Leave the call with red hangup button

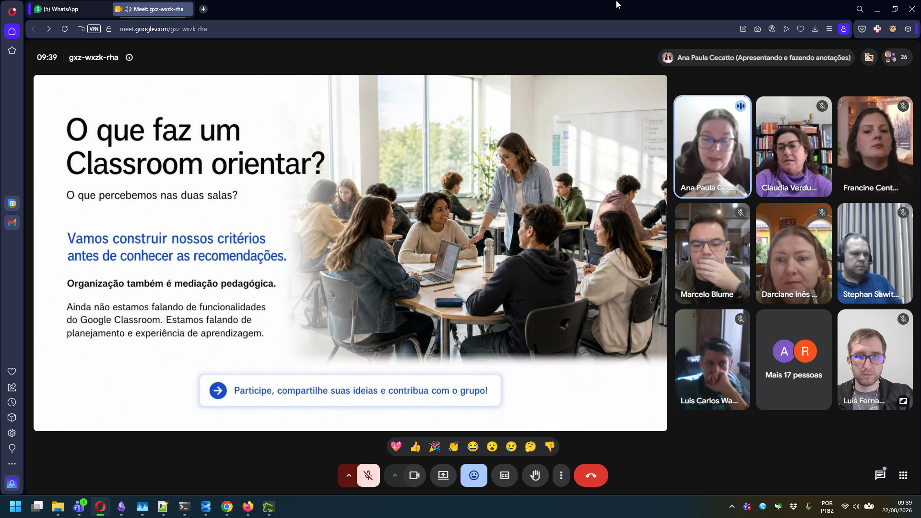[591, 475]
